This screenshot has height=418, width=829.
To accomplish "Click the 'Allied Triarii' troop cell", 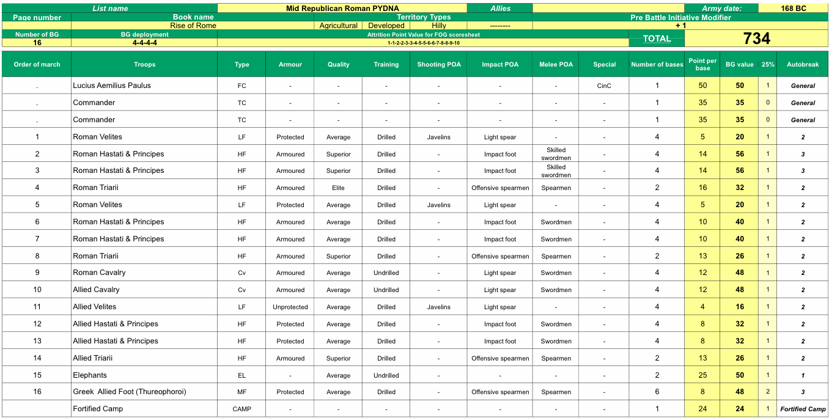I will tap(144, 358).
